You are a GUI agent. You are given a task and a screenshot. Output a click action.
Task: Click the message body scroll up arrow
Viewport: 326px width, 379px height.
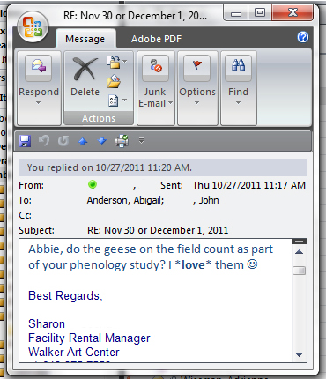[300, 252]
